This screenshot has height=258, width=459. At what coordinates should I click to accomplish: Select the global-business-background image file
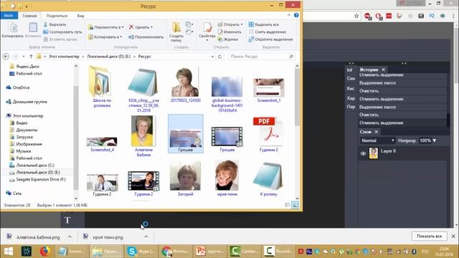pyautogui.click(x=227, y=94)
